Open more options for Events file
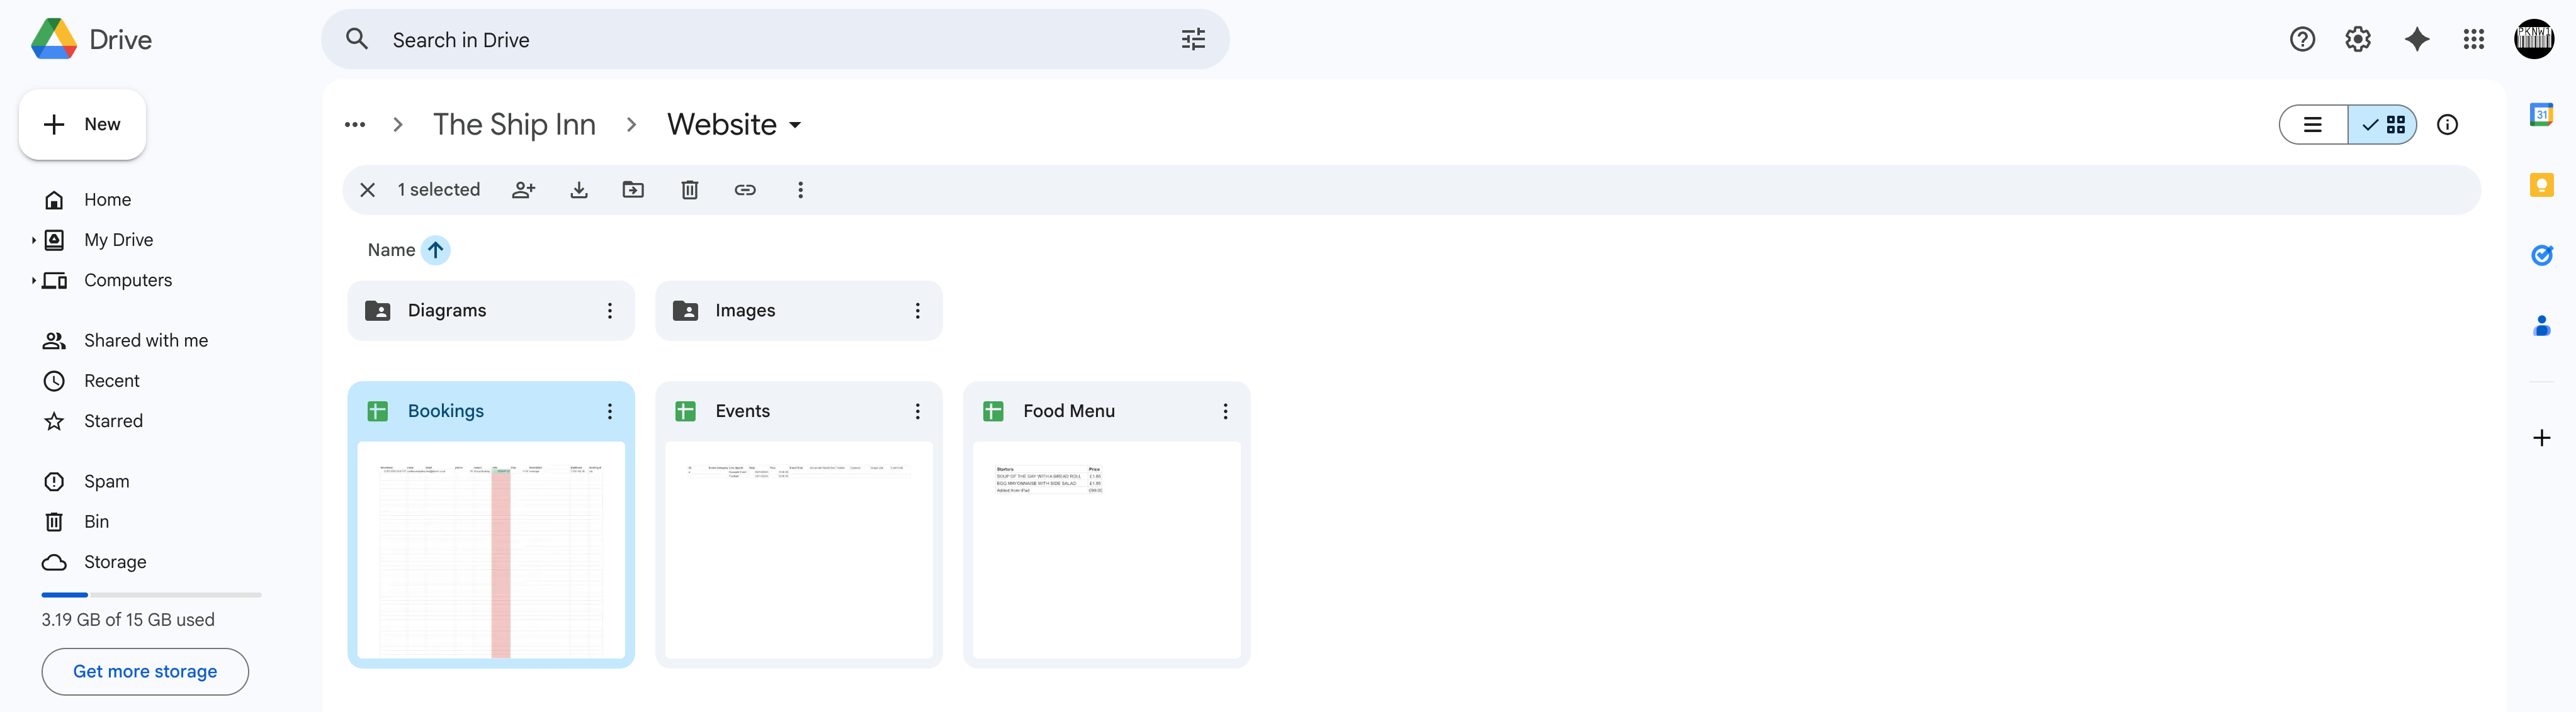Viewport: 2576px width, 712px height. [917, 411]
